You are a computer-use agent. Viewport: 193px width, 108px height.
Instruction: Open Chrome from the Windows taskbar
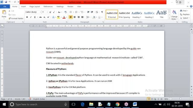tap(117, 104)
